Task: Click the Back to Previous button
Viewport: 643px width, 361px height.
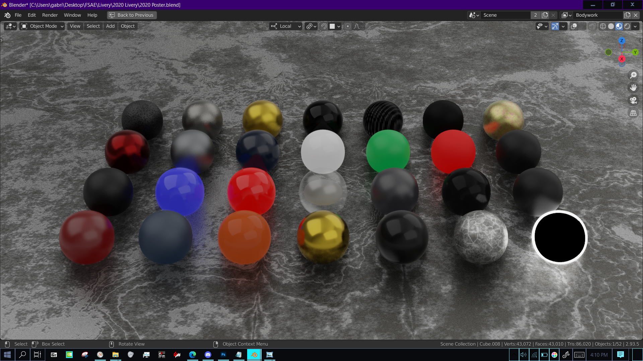Action: point(132,15)
